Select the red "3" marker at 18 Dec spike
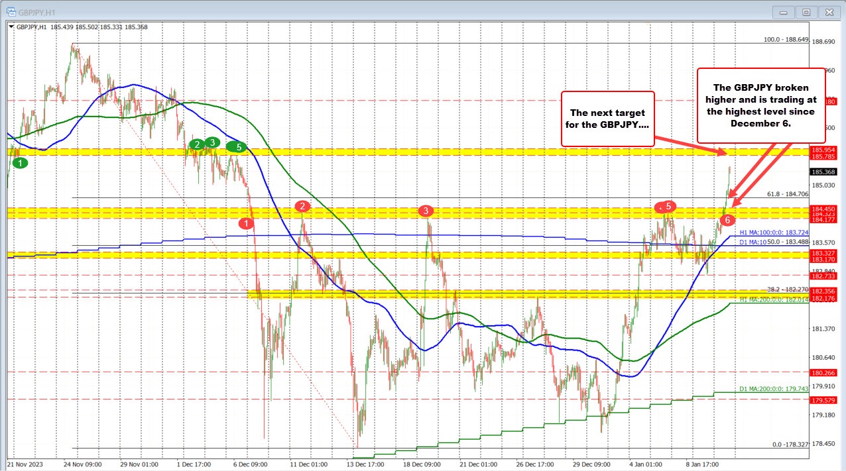Image resolution: width=846 pixels, height=471 pixels. tap(426, 211)
